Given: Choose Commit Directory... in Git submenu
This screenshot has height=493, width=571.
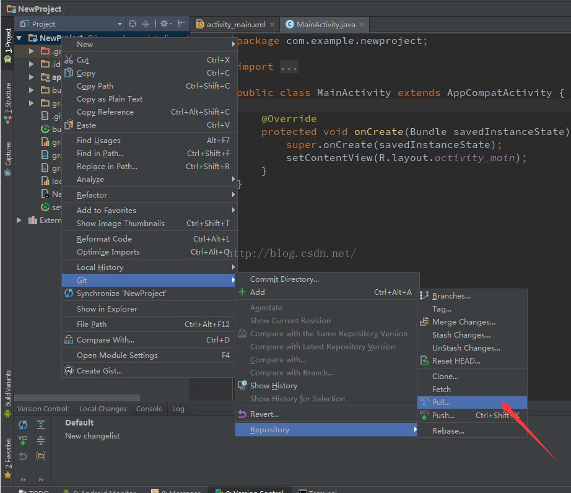Looking at the screenshot, I should point(328,279).
